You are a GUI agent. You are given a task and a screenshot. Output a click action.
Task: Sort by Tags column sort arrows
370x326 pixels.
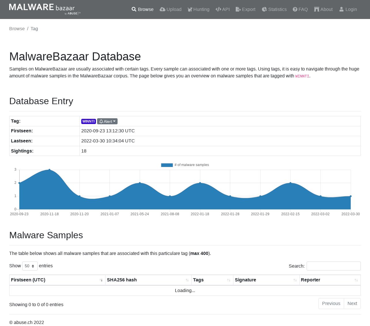click(229, 280)
